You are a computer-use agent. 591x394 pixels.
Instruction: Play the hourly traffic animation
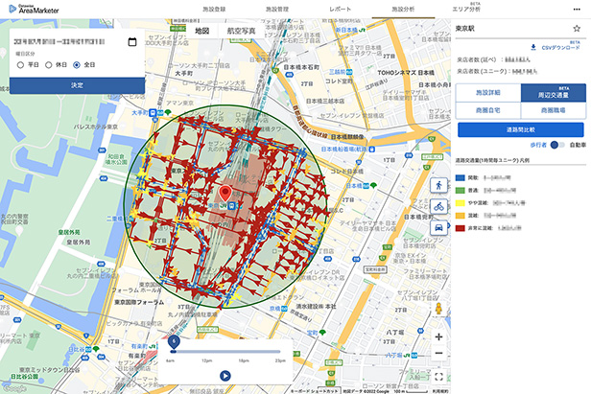(225, 376)
